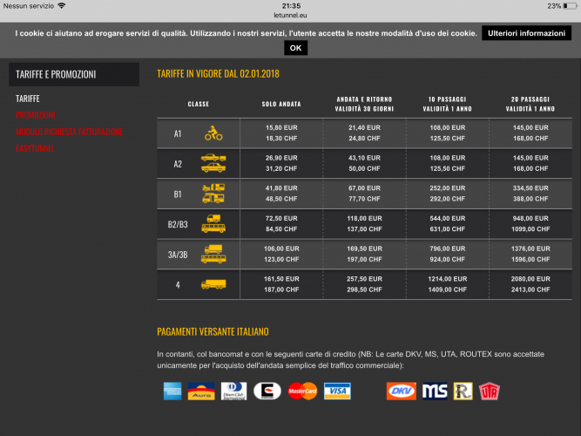Screen dimensions: 581x436
Task: Go to the Easytunnel page
Action: [x=35, y=148]
